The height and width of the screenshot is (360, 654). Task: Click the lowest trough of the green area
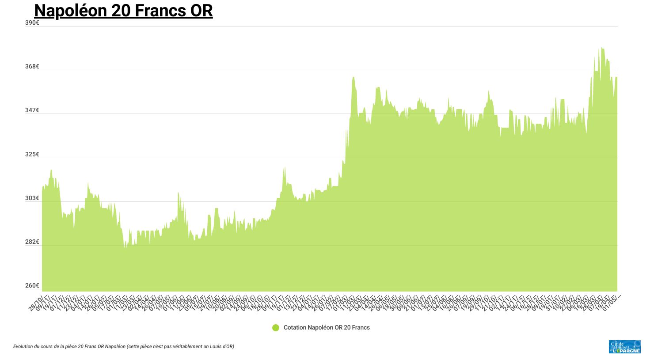[125, 247]
